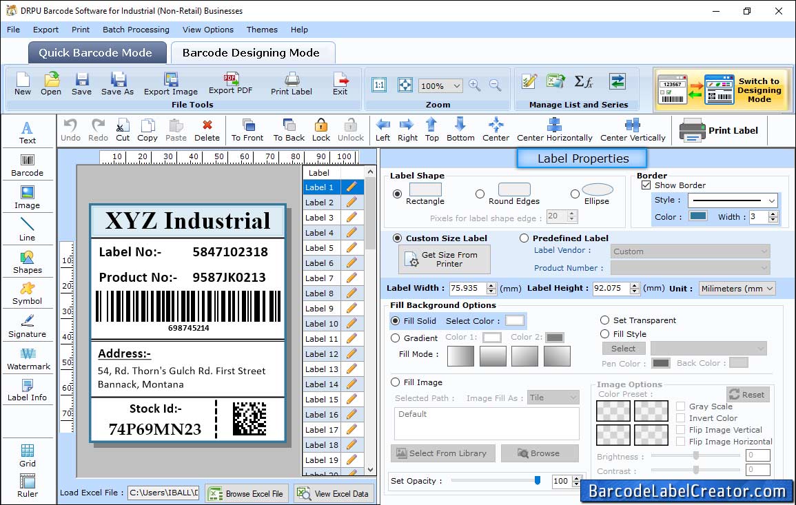Screen dimensions: 796x505
Task: Open Image Fill As dropdown
Action: pyautogui.click(x=553, y=398)
